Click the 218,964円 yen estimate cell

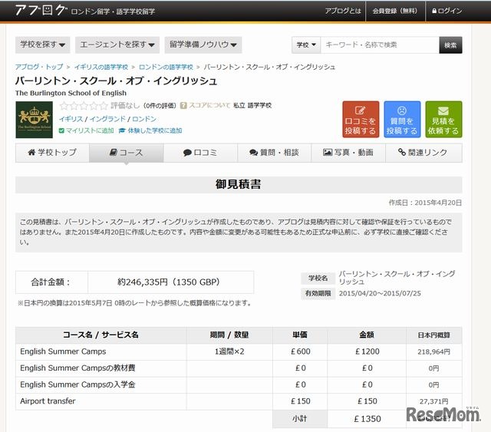point(434,351)
